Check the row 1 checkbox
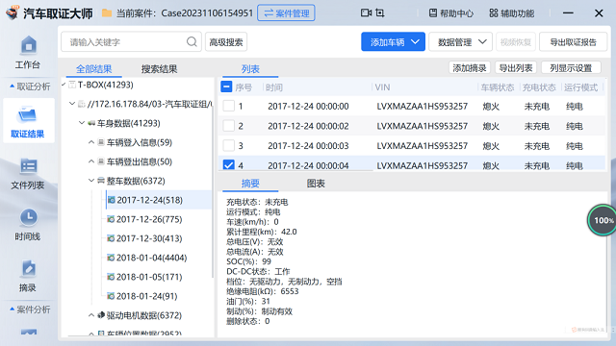Viewport: 616px width, 346px height. point(229,106)
